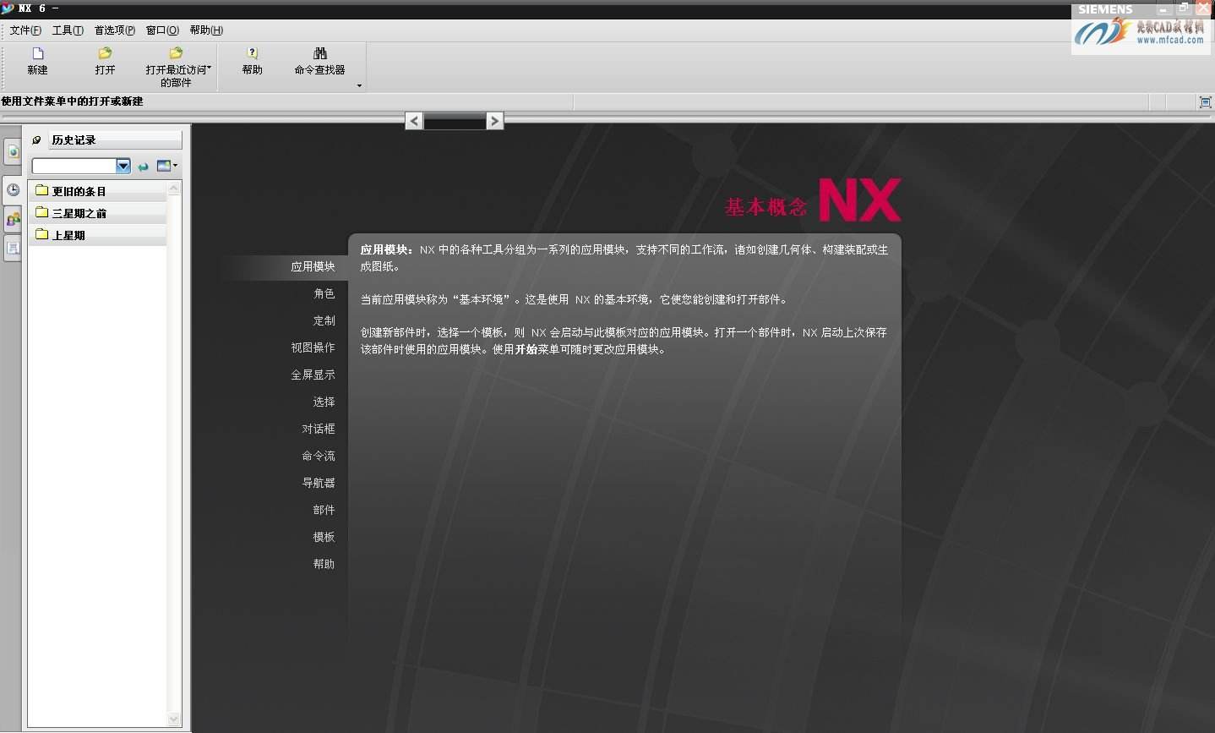Toggle full screen icon at status bar right
Screen dimensions: 1215x733
pos(1206,101)
